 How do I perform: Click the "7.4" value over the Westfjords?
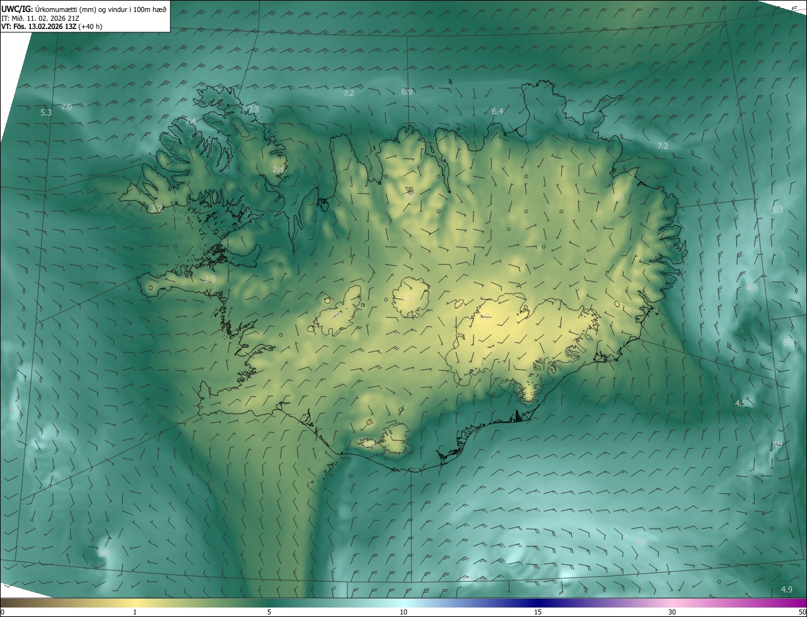click(x=190, y=121)
